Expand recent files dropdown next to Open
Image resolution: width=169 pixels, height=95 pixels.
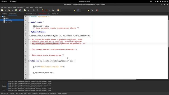coord(12,10)
